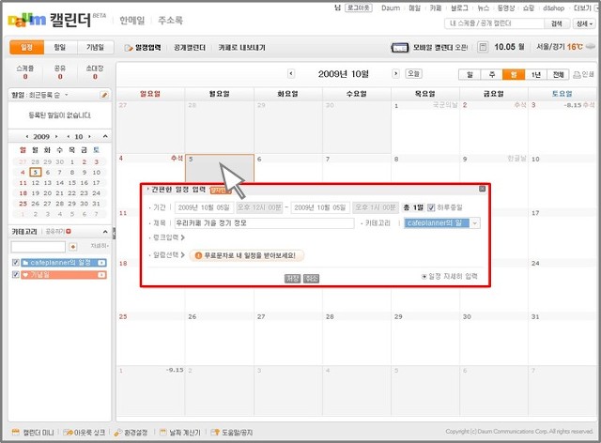Click the 일정입력 pencil icon in toolbar
The image size is (601, 443).
pyautogui.click(x=129, y=47)
